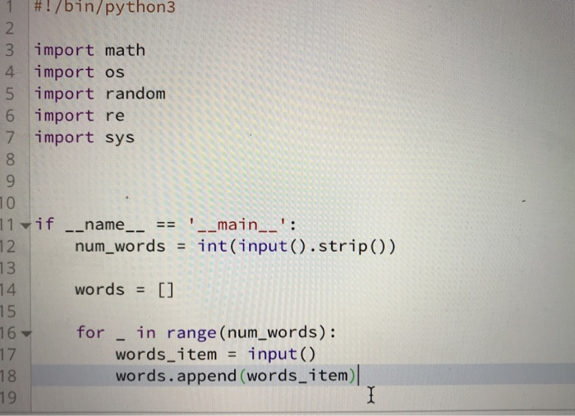Click line number 3 in the gutter

tap(10, 50)
